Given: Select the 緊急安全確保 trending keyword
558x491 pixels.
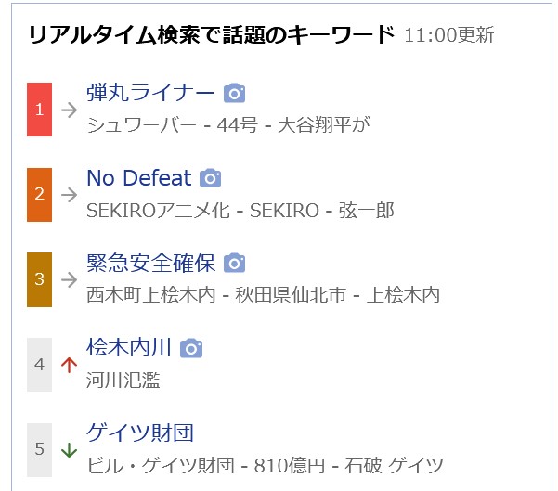Looking at the screenshot, I should click(150, 263).
